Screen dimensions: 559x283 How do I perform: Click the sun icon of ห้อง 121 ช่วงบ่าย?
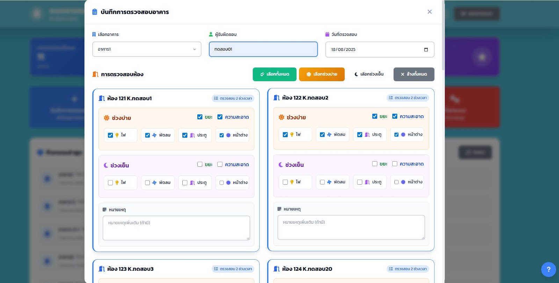click(x=107, y=118)
